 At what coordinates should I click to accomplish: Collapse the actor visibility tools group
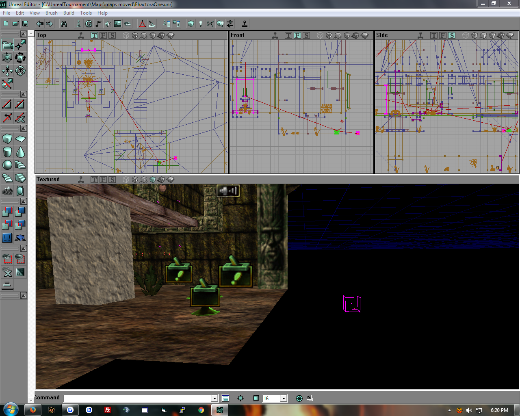point(24,248)
